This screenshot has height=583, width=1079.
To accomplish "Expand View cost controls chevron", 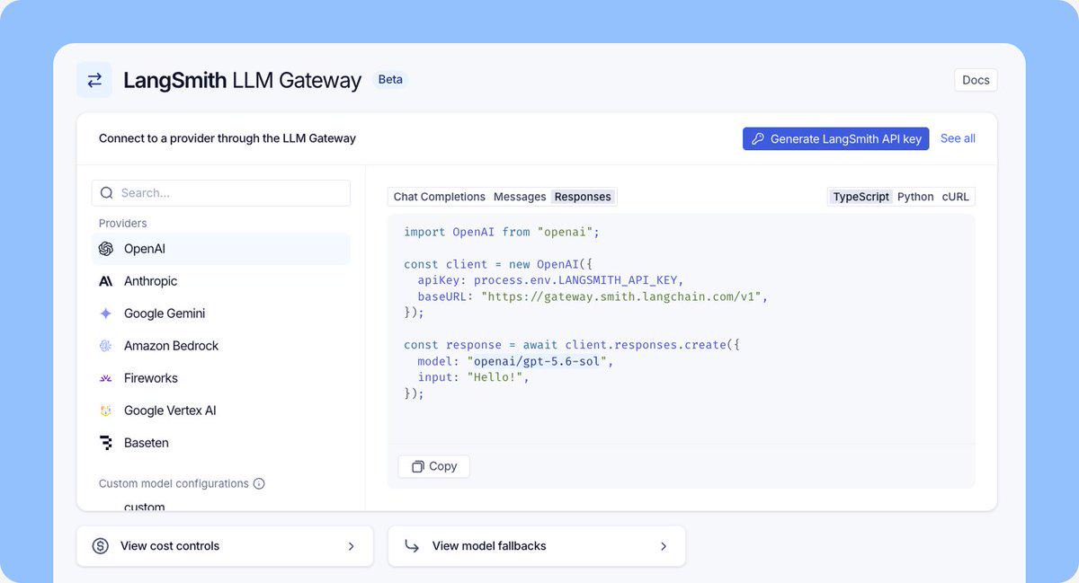I will 352,546.
